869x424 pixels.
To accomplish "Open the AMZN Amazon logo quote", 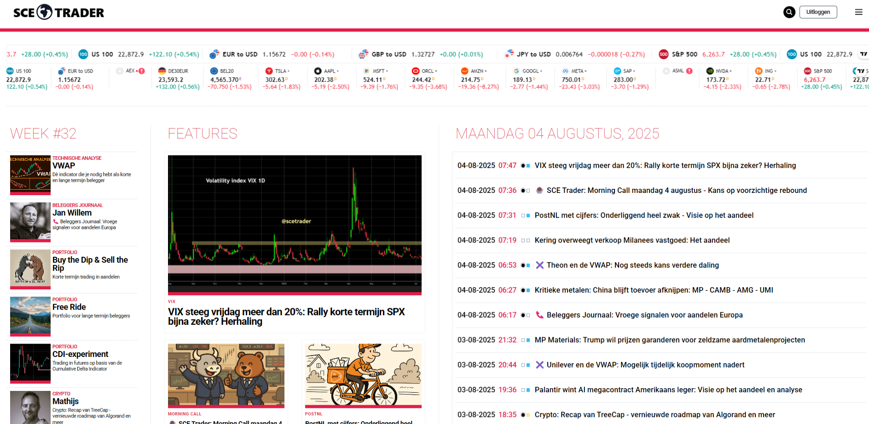I will point(465,71).
